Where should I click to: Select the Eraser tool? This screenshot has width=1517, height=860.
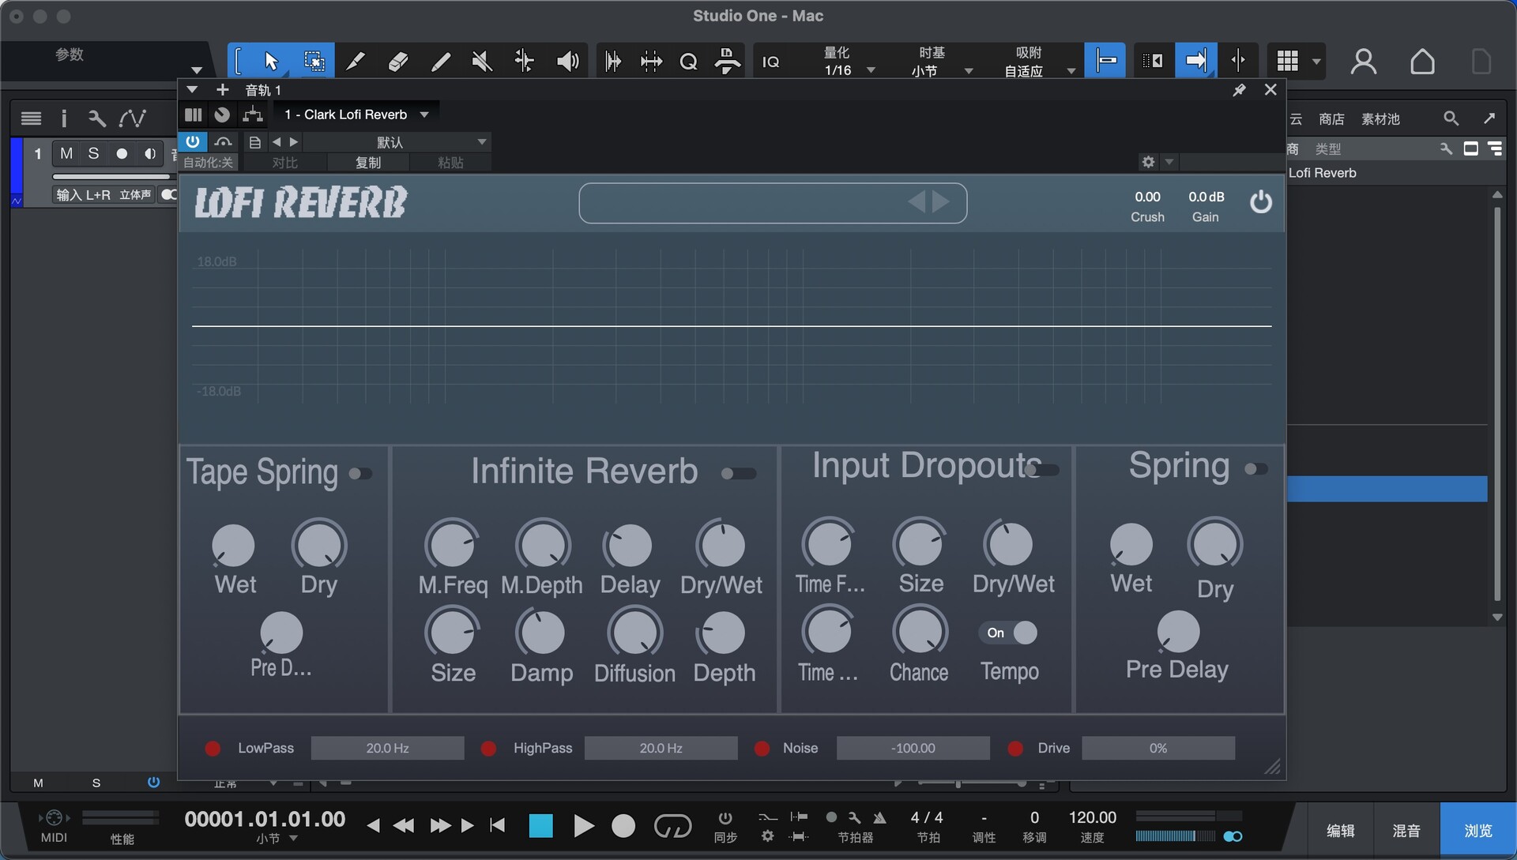(x=398, y=61)
